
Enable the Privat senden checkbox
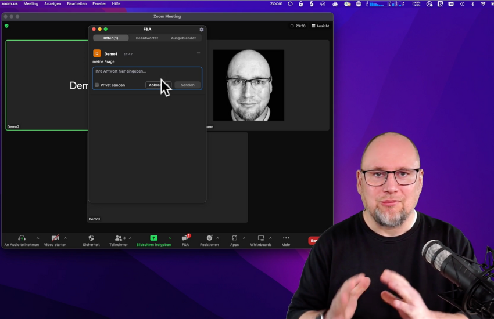(x=97, y=85)
